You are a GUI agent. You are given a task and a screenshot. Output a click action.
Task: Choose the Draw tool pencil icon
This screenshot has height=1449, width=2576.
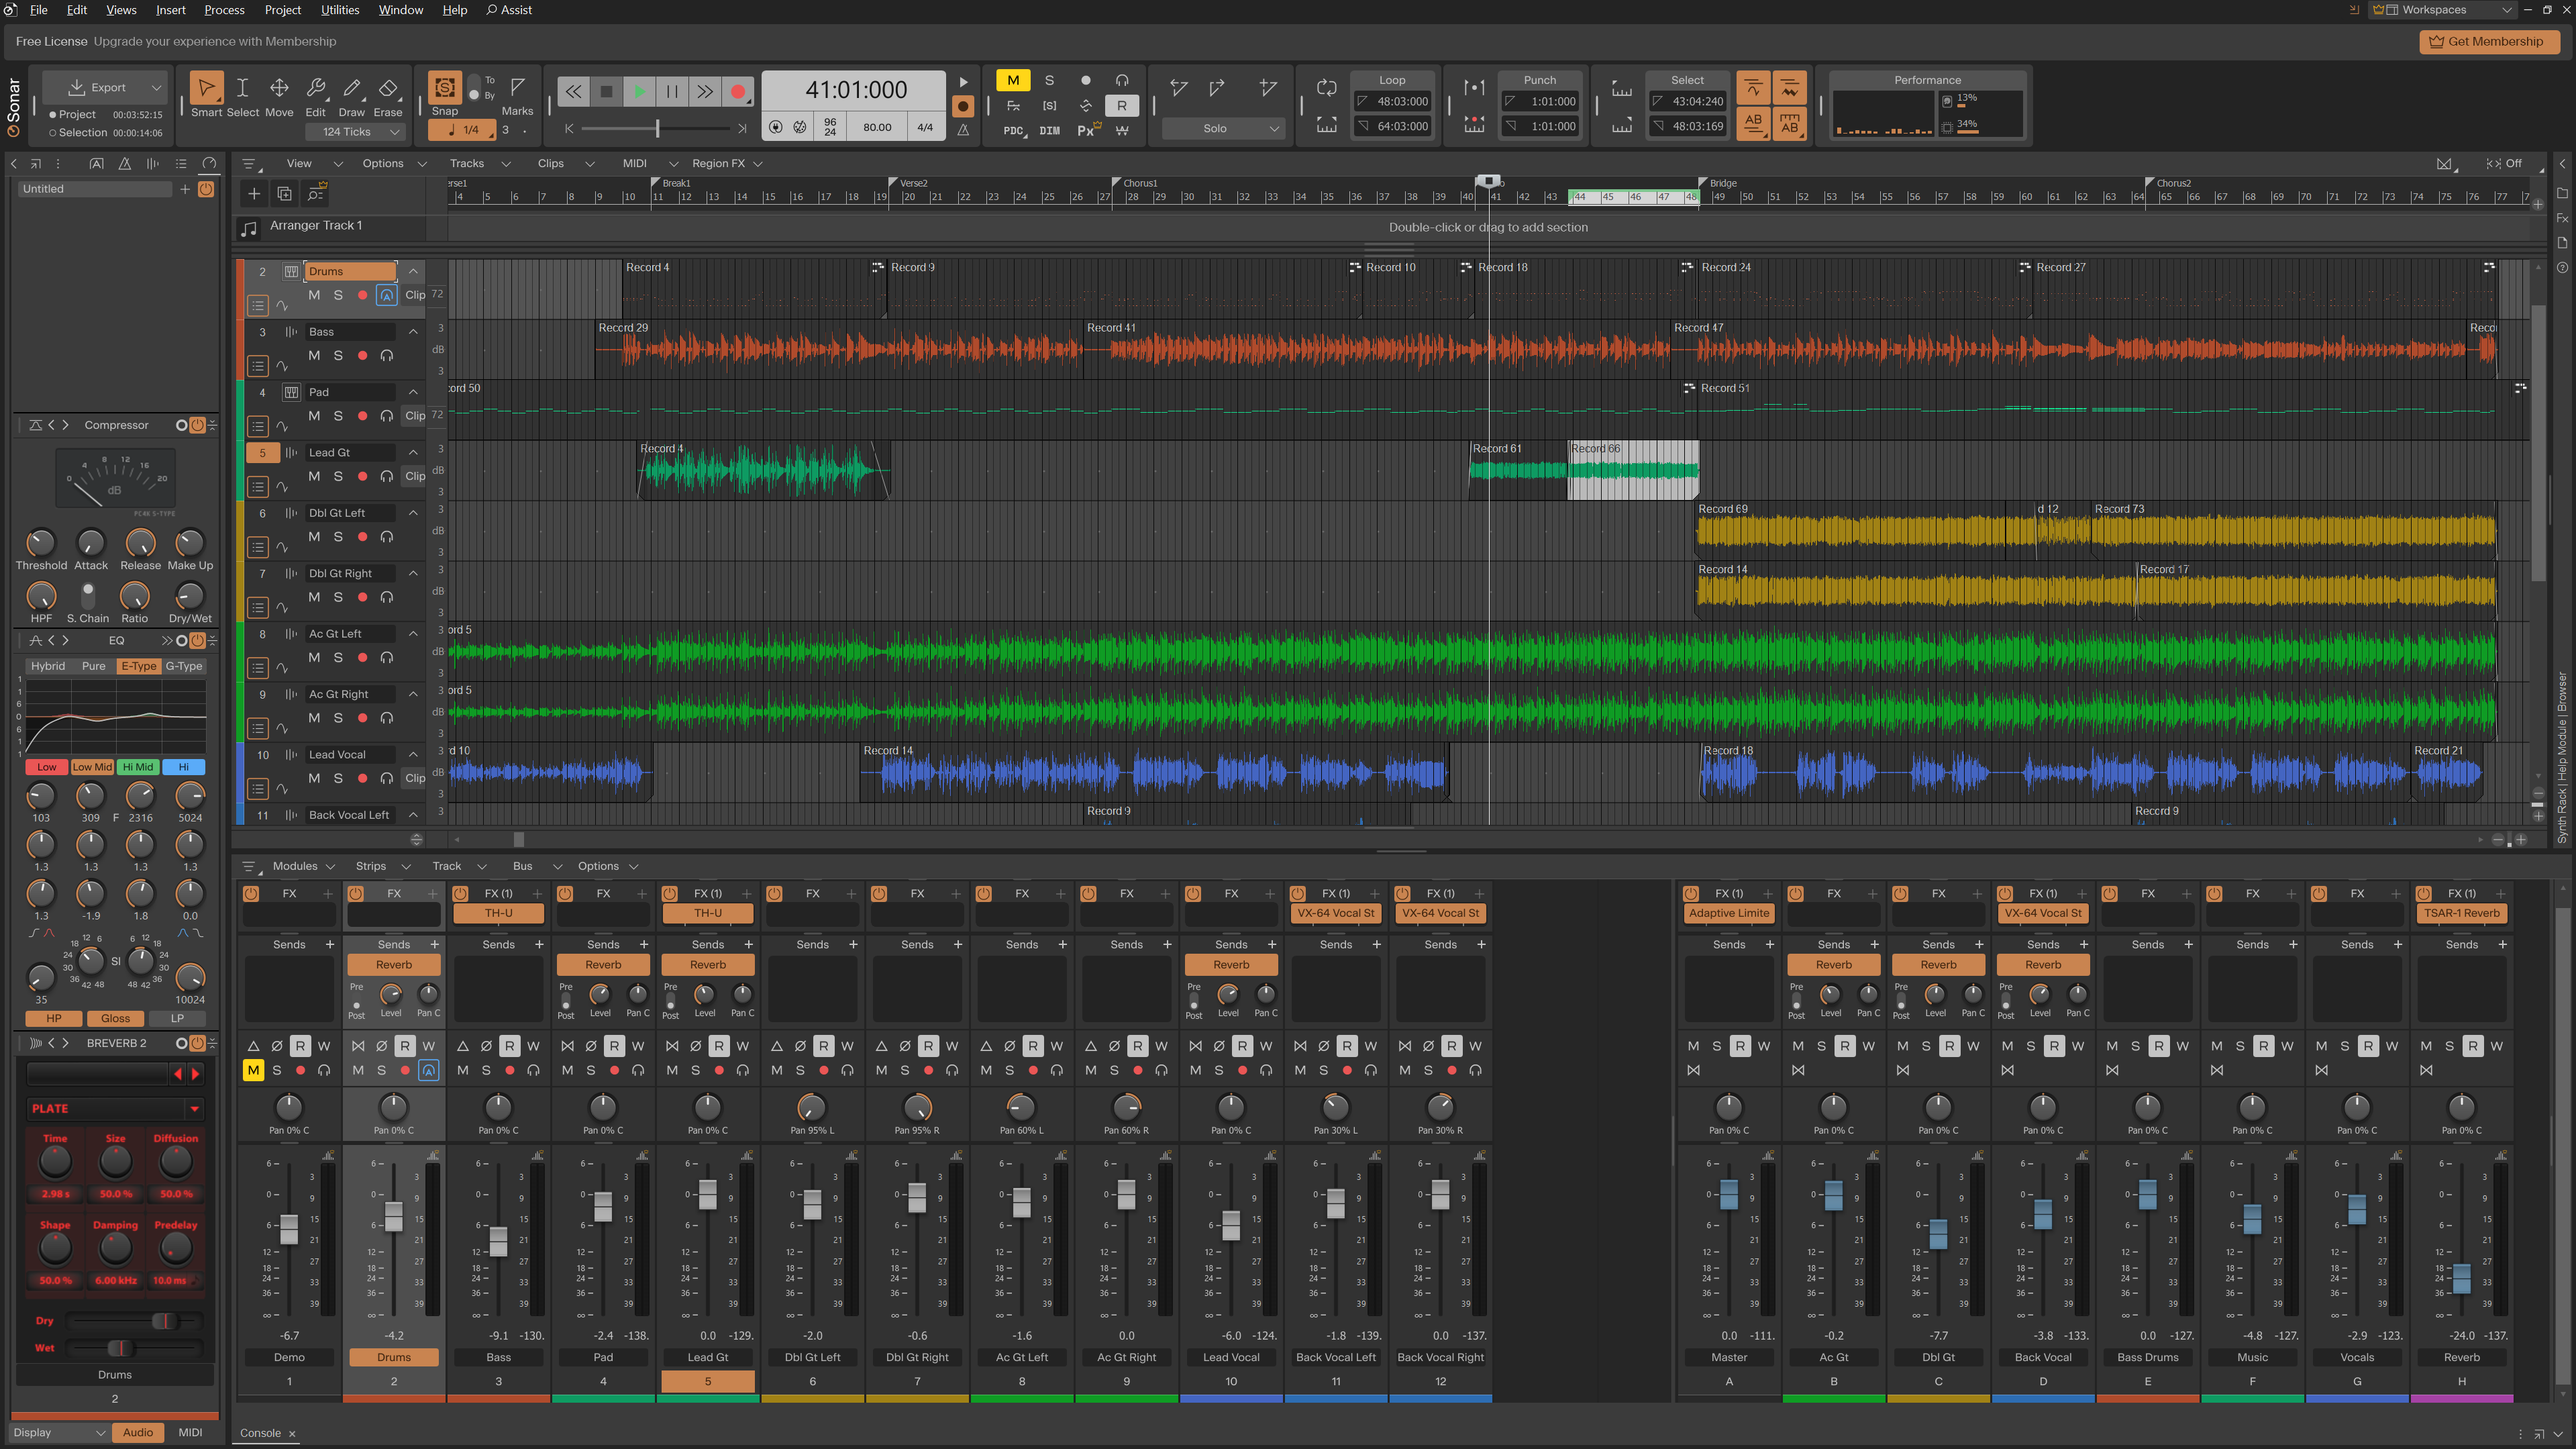[351, 89]
